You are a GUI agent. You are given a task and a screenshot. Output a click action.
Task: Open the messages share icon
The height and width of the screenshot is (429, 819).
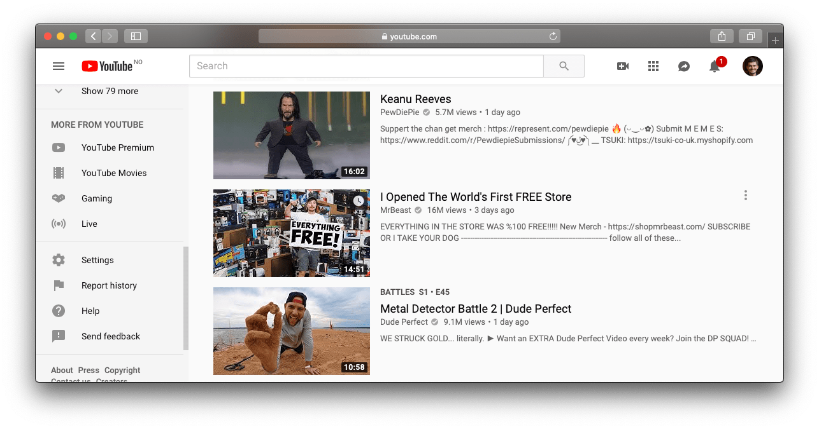(x=684, y=66)
